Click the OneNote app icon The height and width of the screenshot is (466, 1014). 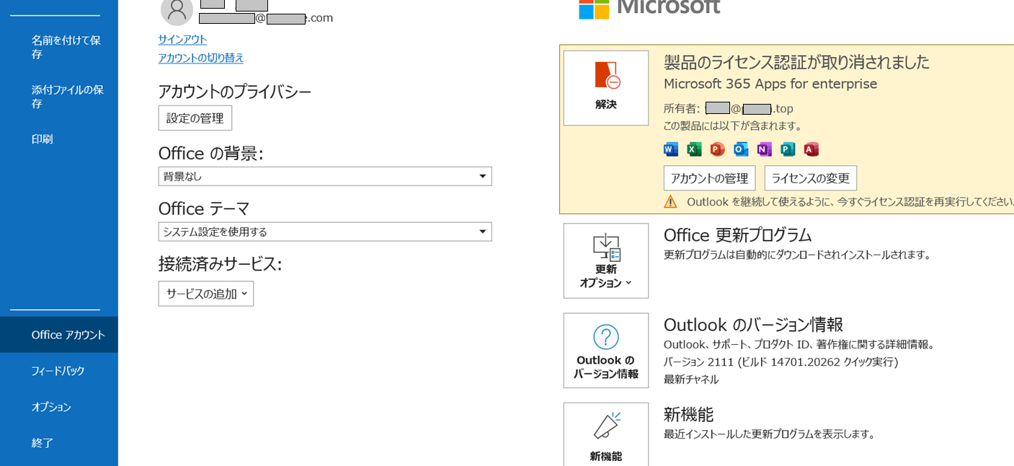tap(764, 149)
